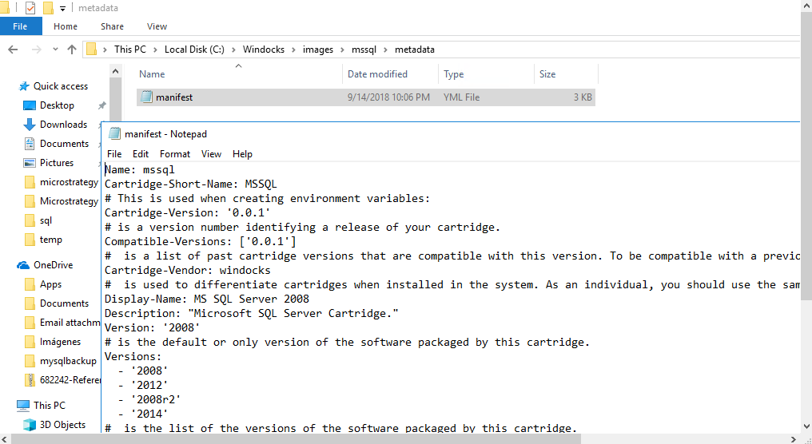
Task: Click the Desktop icon in Quick access
Action: point(30,105)
